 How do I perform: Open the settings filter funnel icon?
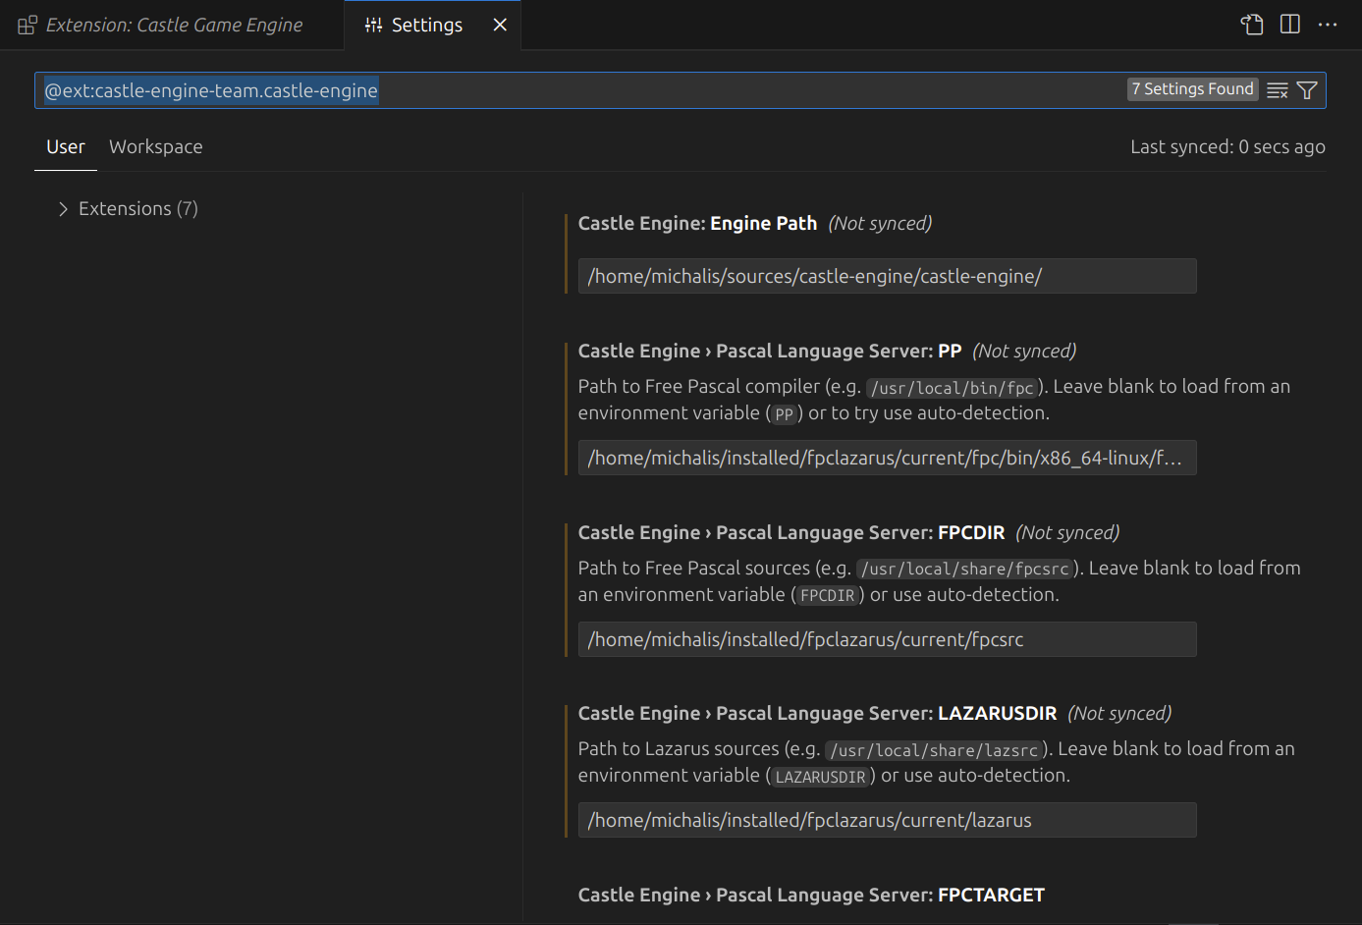[1306, 89]
